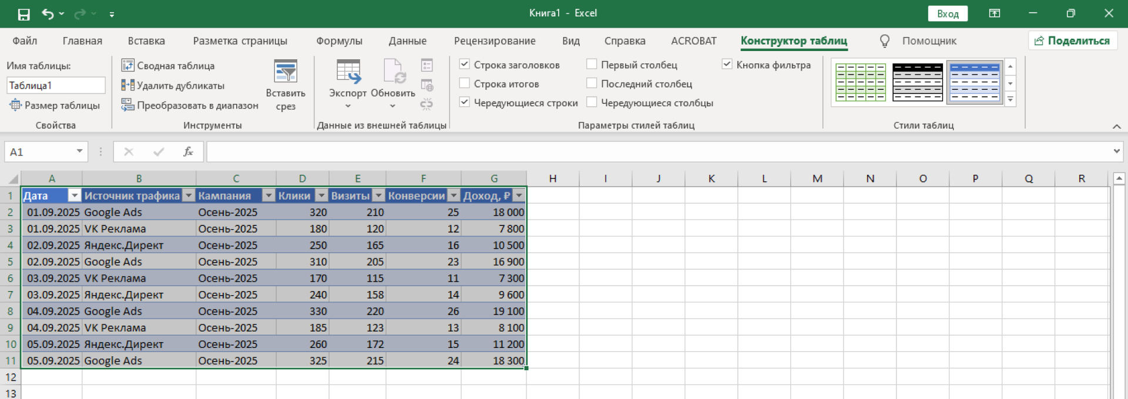The height and width of the screenshot is (399, 1128).
Task: Click the Поделиться share button
Action: click(x=1072, y=41)
